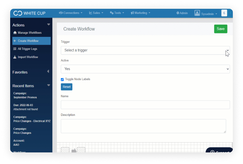This screenshot has width=243, height=164.
Task: Open the Connections menu
Action: pyautogui.click(x=70, y=13)
